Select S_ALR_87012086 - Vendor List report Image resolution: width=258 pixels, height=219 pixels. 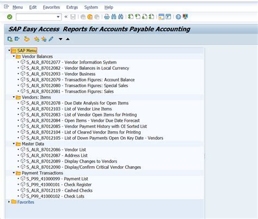[56, 150]
